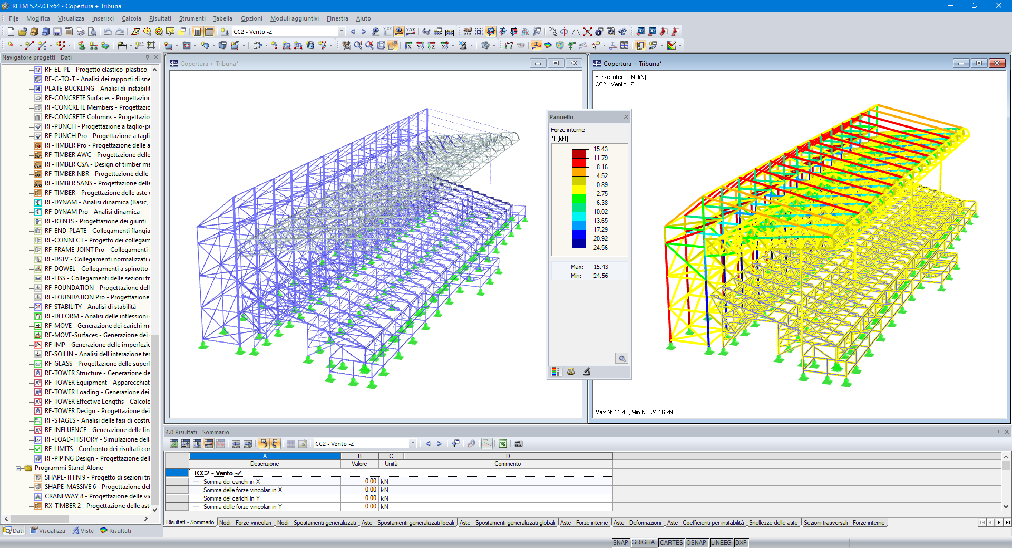1012x548 pixels.
Task: Toggle SNAP in the status bar
Action: pyautogui.click(x=620, y=543)
